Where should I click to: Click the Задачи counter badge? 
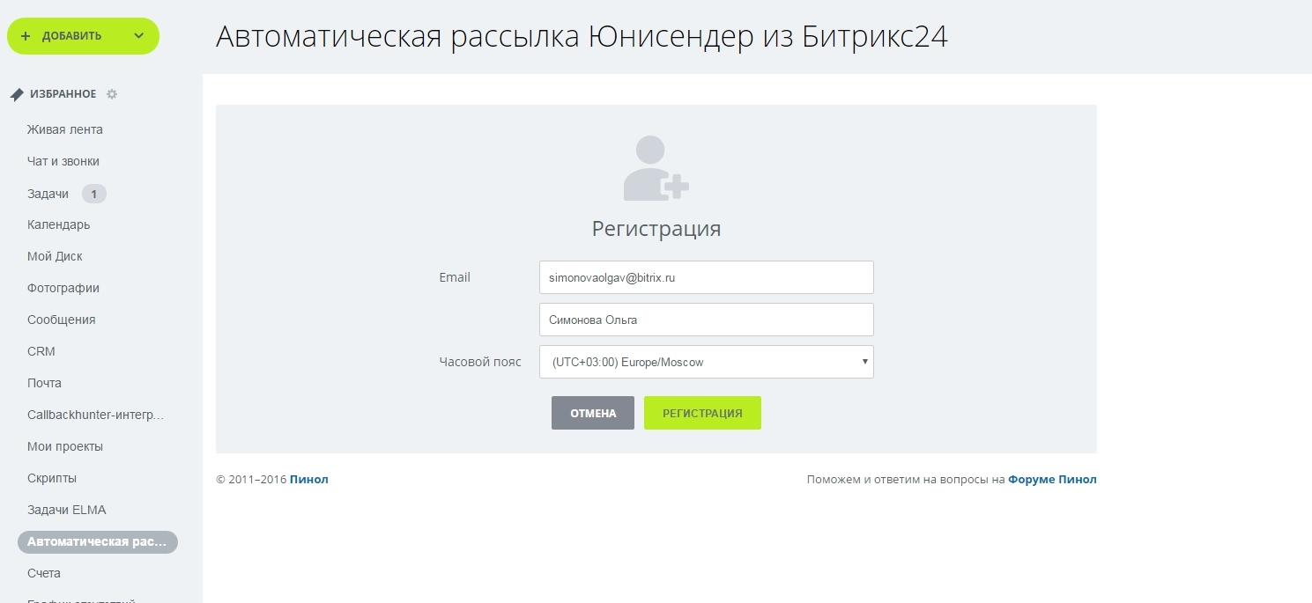pos(93,194)
